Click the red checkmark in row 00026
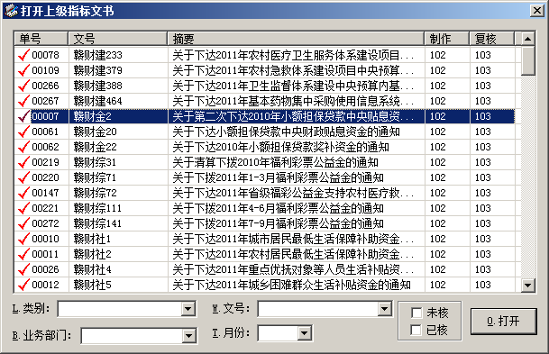The image size is (549, 354). tap(23, 269)
